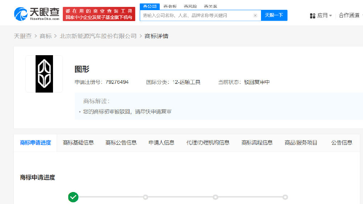The width and height of the screenshot is (363, 204).
Task: Click registration number 79276494
Action: pyautogui.click(x=117, y=82)
